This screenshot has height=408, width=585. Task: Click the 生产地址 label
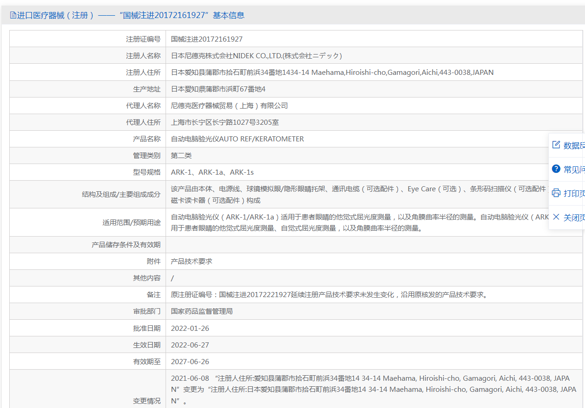[147, 89]
